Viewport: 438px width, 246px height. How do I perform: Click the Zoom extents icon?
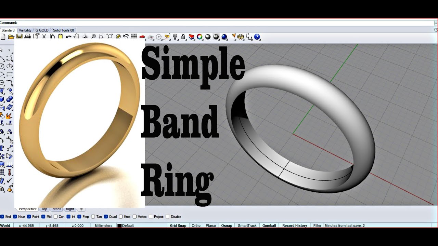click(109, 37)
